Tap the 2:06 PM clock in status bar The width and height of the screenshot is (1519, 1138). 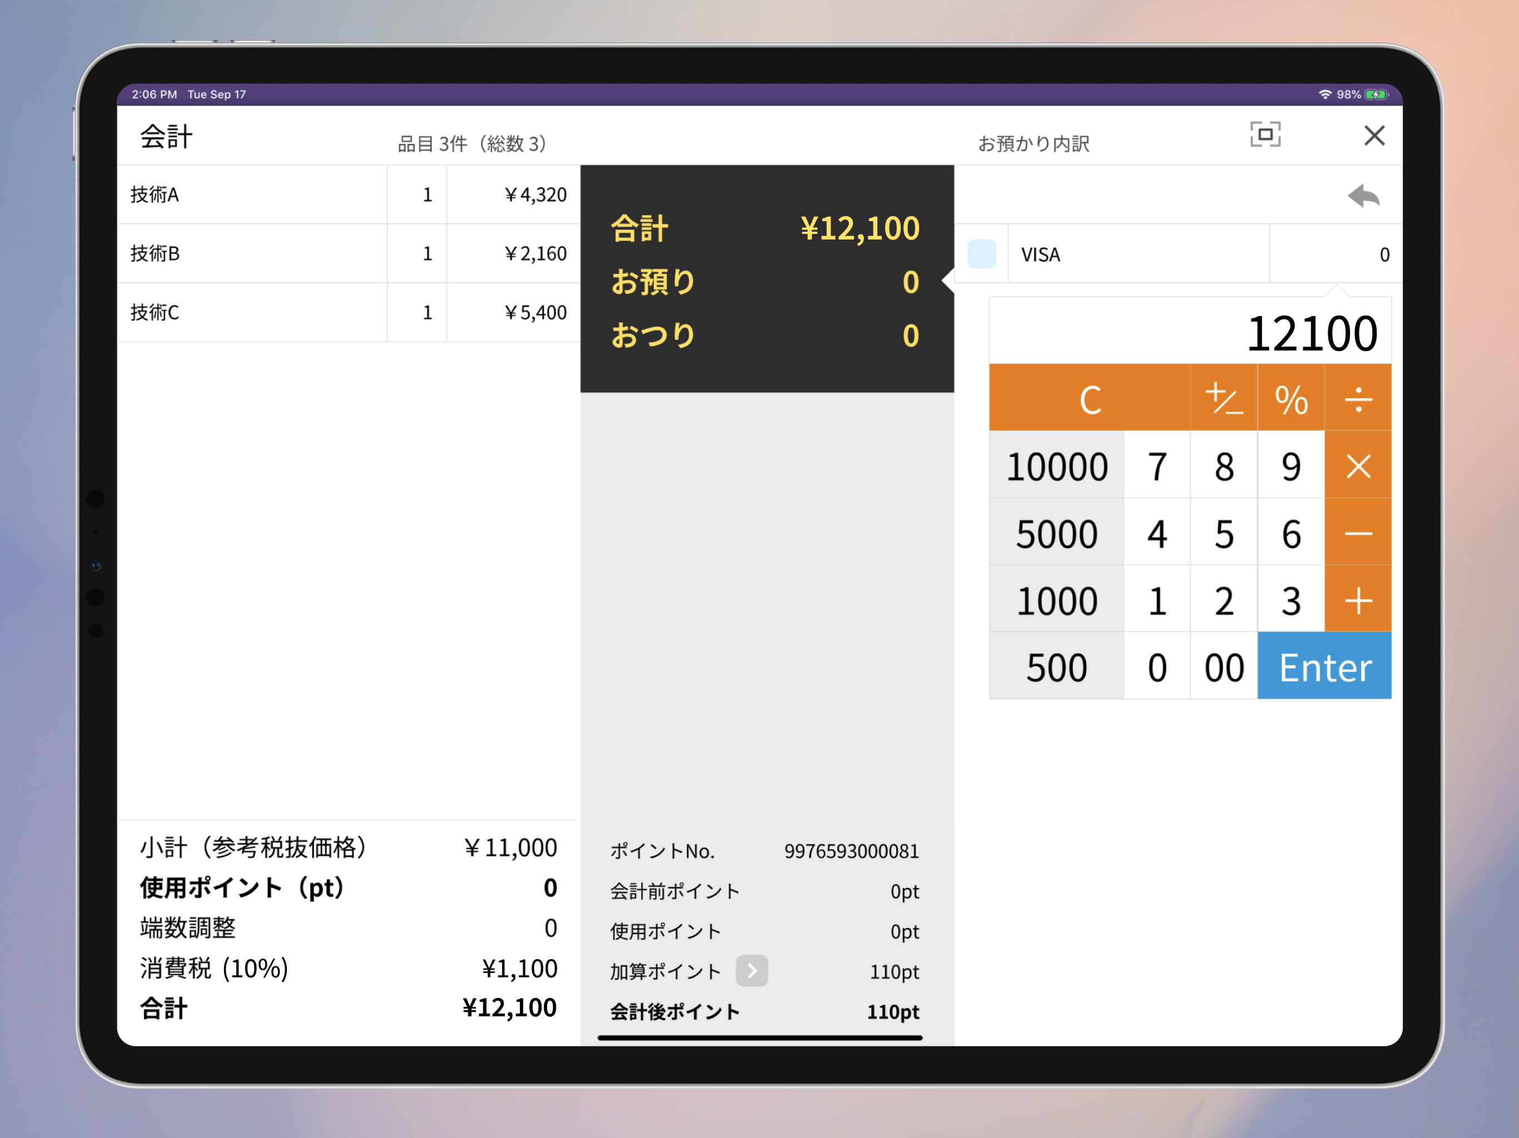click(x=155, y=94)
